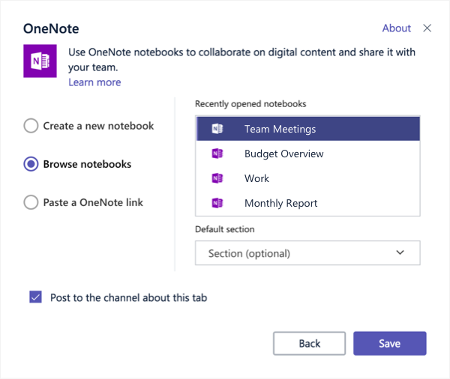450x379 pixels.
Task: Open the Section (optional) dropdown
Action: [x=307, y=253]
